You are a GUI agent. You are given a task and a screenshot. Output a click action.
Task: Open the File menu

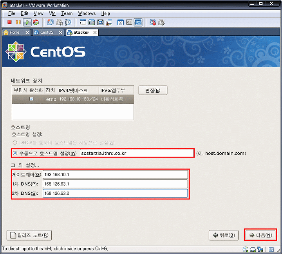point(11,13)
